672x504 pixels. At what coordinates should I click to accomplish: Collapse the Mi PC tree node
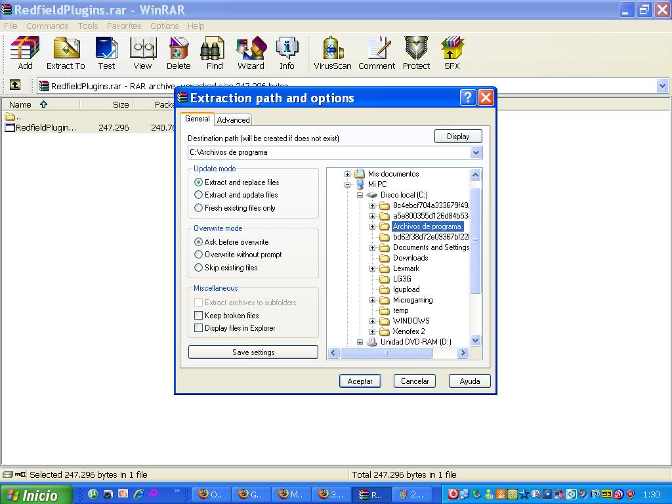click(347, 184)
